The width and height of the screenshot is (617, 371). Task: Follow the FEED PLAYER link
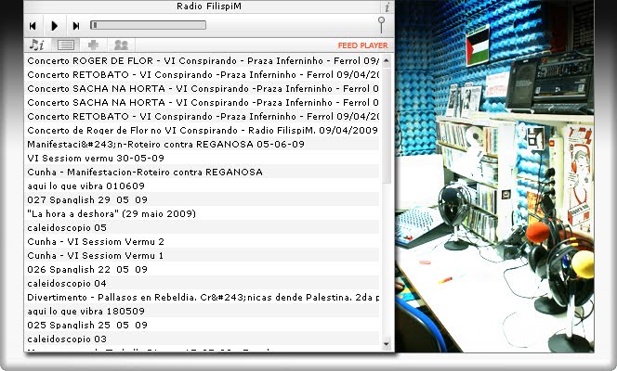pyautogui.click(x=362, y=45)
